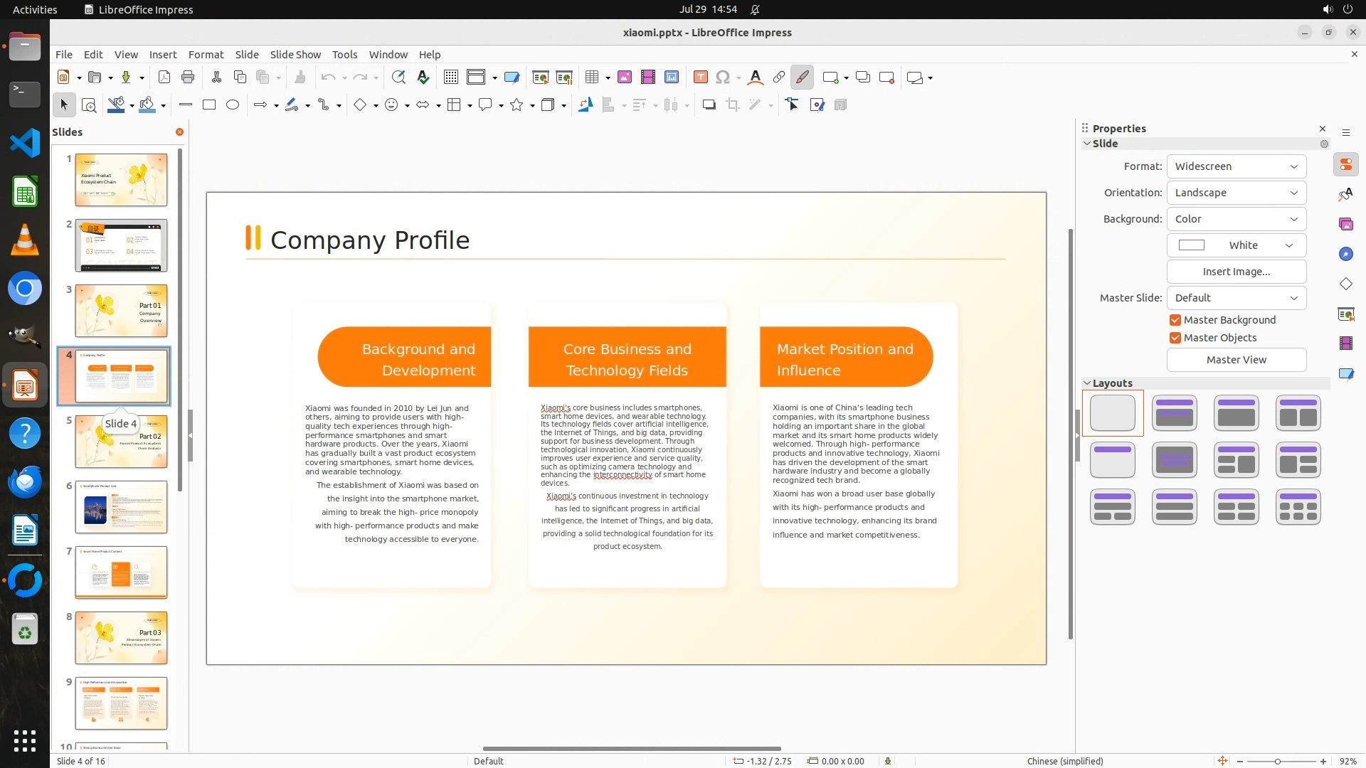Click the Insert Table icon

[591, 78]
